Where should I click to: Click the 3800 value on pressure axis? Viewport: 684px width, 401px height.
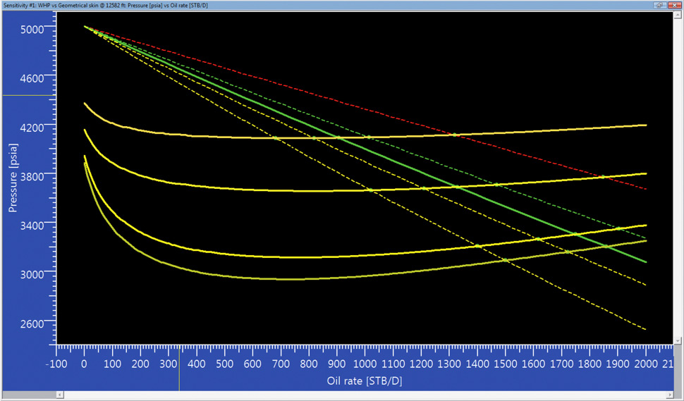(32, 176)
